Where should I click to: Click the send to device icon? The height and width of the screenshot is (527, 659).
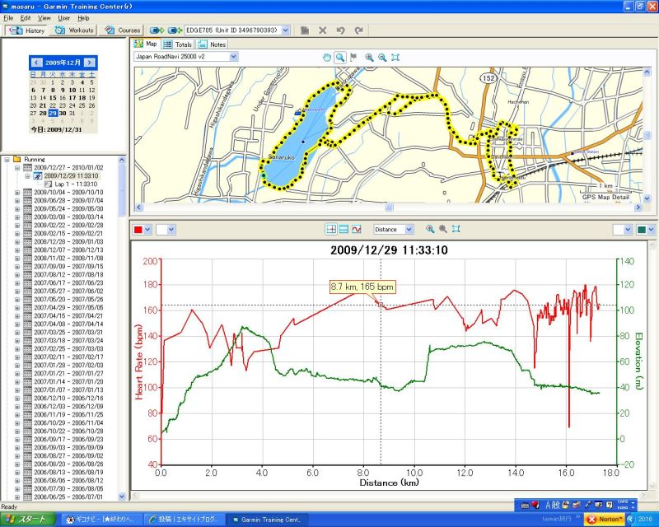click(157, 30)
